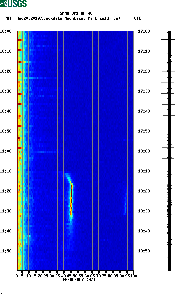The height and width of the screenshot is (297, 184).
Task: Click the 17:00 UTC time label
Action: click(x=144, y=31)
